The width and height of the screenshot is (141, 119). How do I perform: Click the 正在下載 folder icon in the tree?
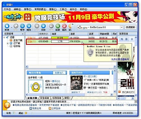11,40
